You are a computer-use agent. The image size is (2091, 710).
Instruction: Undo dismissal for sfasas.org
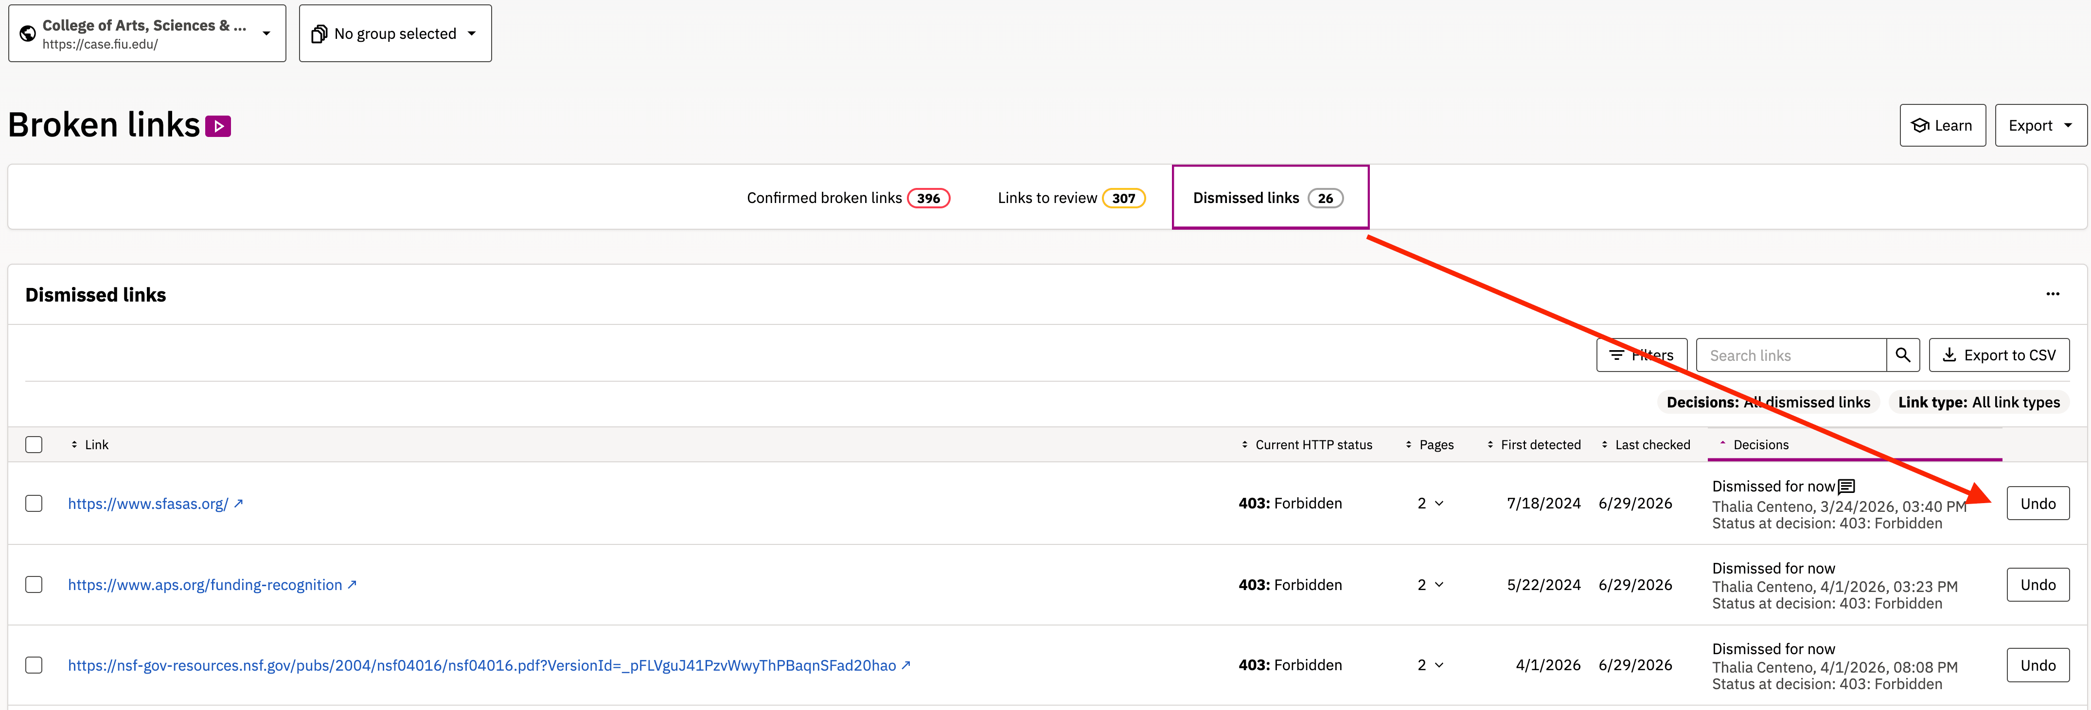(2038, 503)
